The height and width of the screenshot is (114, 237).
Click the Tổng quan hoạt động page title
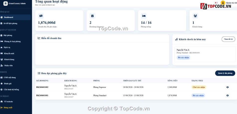tap(51, 2)
